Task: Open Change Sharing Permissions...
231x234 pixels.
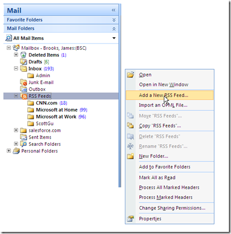Action: [x=170, y=208]
